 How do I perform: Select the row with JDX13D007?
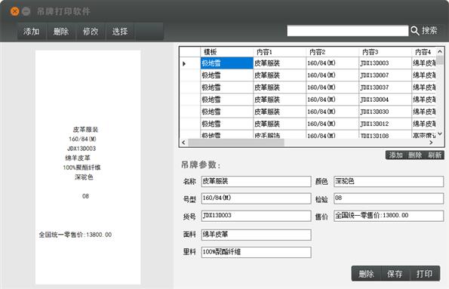click(x=308, y=75)
